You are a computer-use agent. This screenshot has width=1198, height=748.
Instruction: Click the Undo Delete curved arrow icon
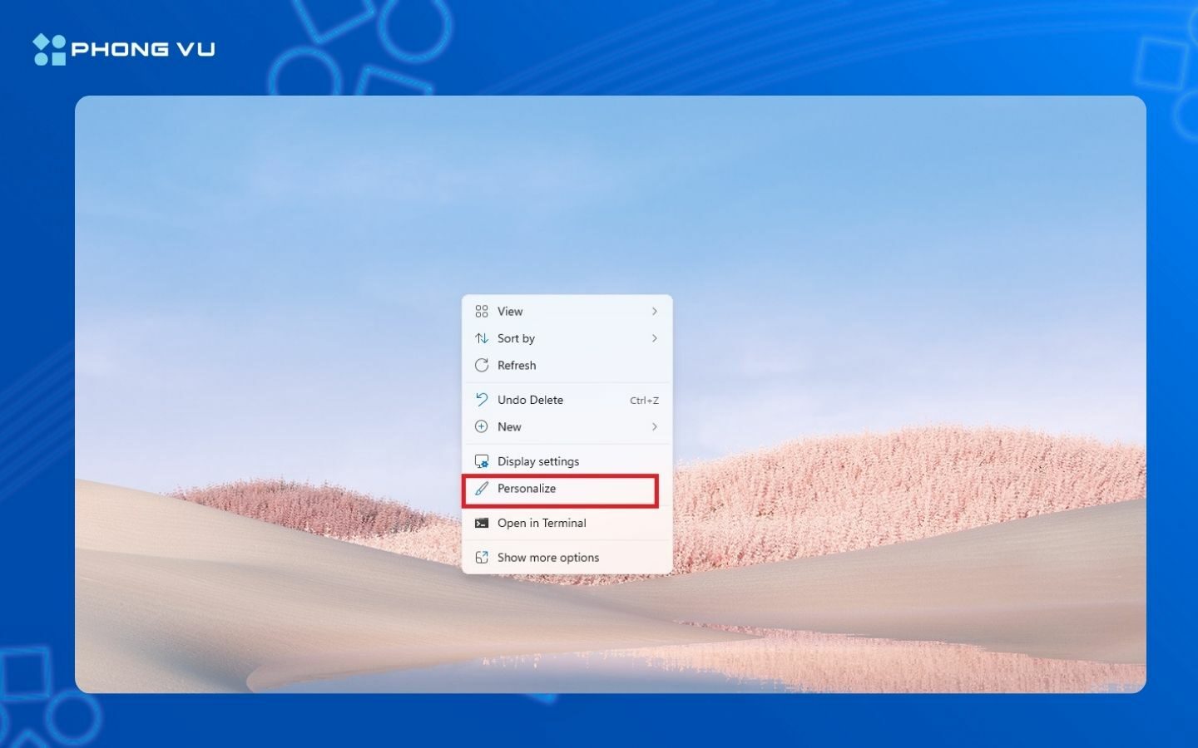pos(482,400)
